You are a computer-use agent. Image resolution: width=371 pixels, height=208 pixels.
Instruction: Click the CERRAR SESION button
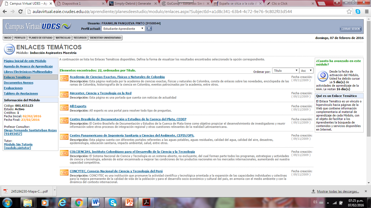click(x=350, y=29)
